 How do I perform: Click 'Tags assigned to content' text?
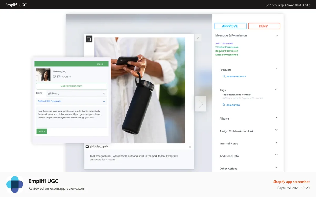[x=236, y=95]
